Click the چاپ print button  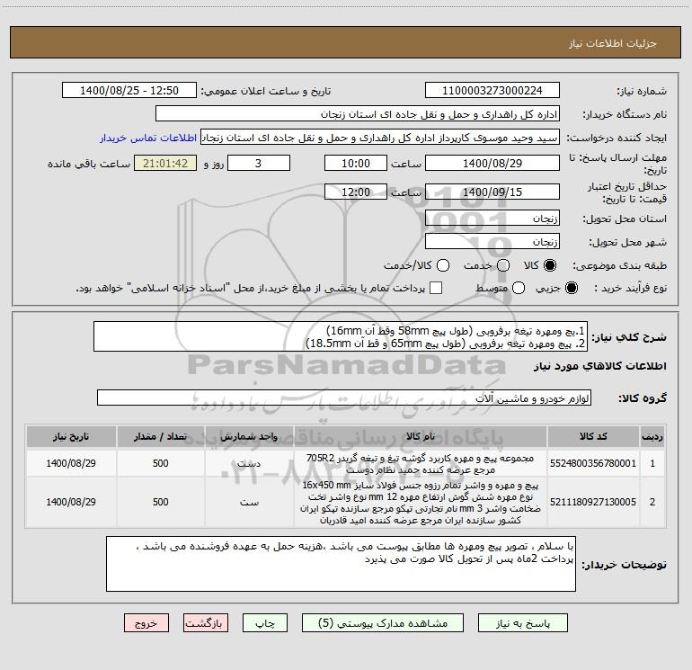[265, 623]
